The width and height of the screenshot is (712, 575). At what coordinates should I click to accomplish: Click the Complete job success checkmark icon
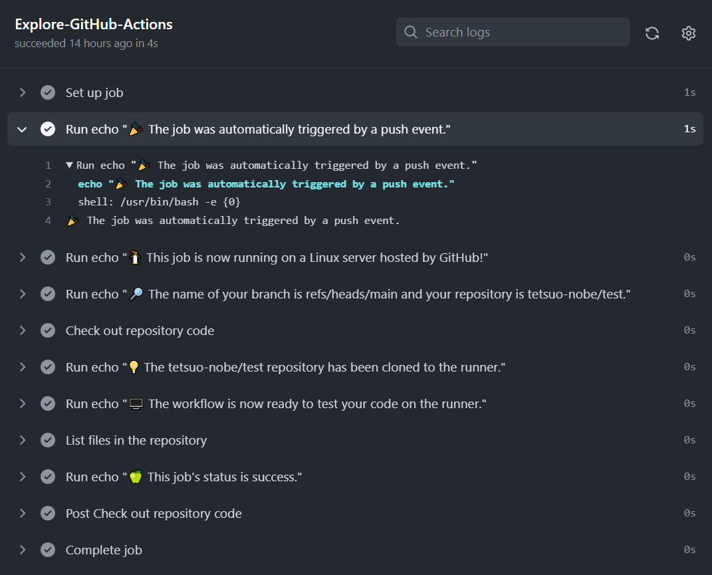point(48,550)
